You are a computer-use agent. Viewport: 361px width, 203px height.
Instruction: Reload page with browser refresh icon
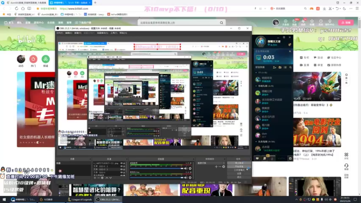(16, 9)
